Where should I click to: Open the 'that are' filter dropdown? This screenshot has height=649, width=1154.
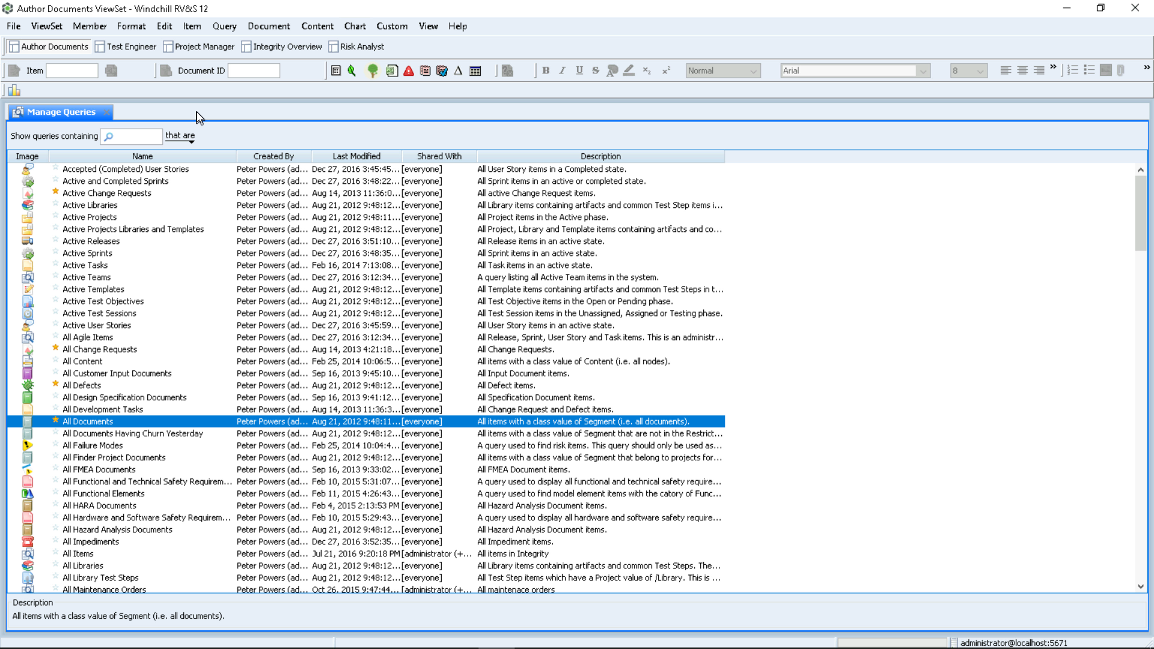pos(180,136)
